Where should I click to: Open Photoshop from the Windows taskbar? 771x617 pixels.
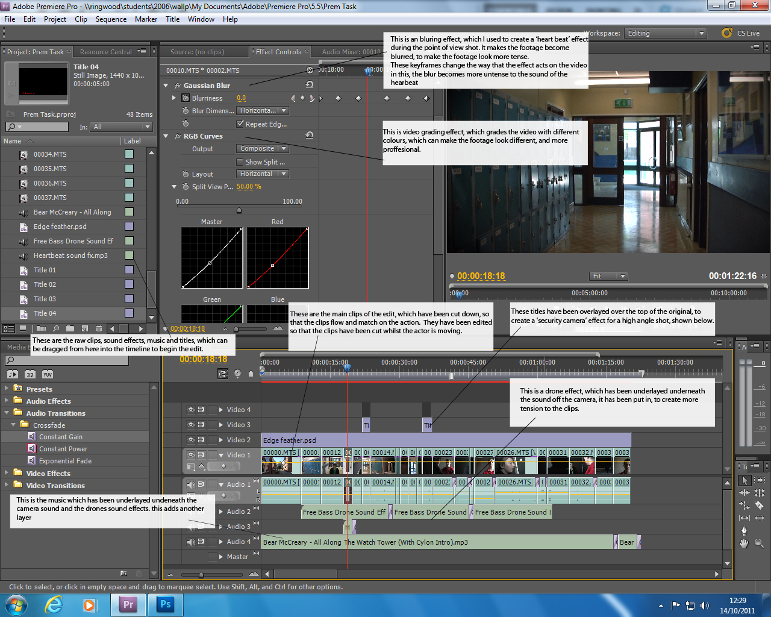165,604
